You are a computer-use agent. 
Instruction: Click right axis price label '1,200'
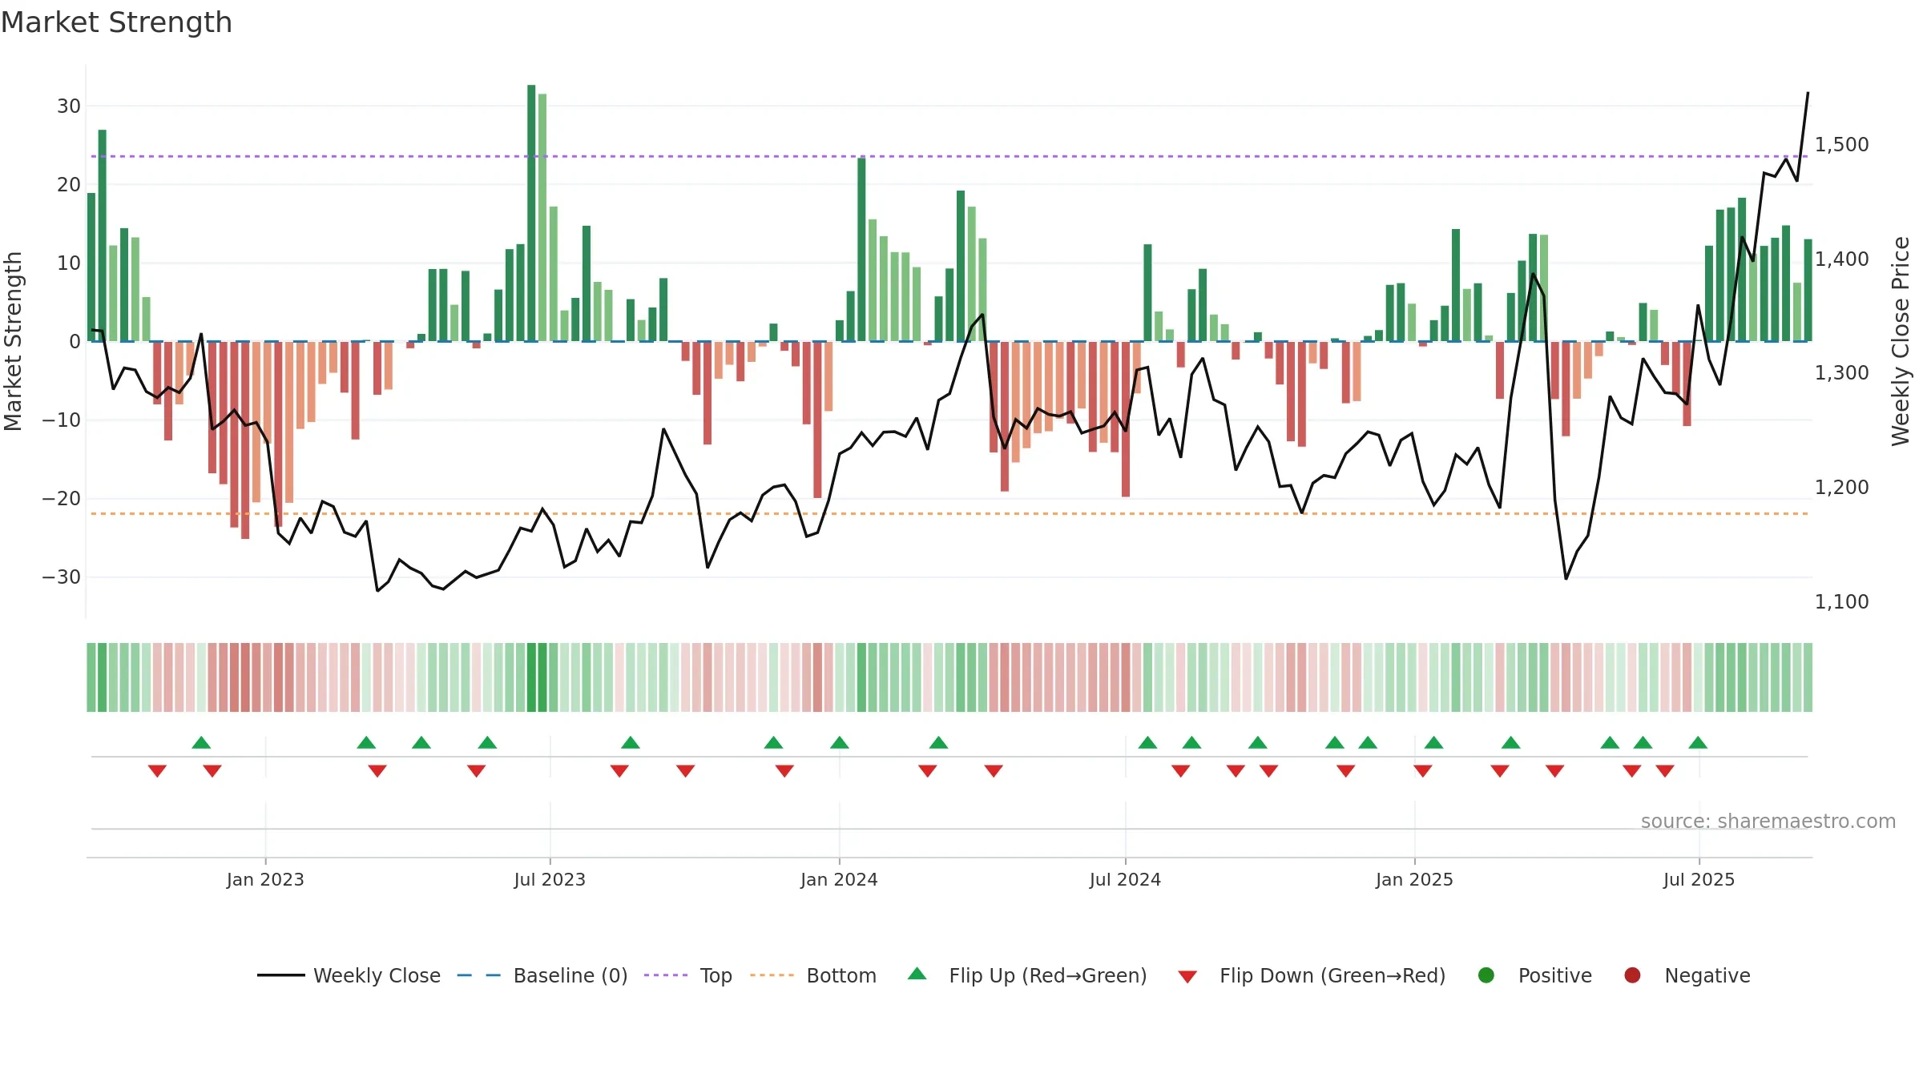click(1841, 488)
